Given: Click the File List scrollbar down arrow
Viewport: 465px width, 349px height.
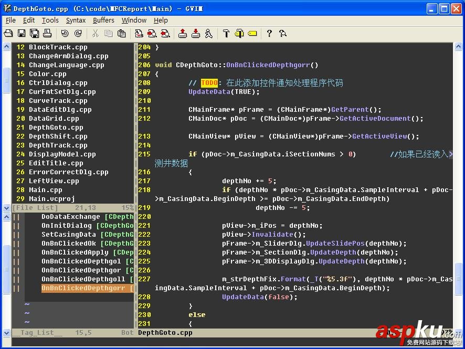Looking at the screenshot, I should click(x=6, y=208).
